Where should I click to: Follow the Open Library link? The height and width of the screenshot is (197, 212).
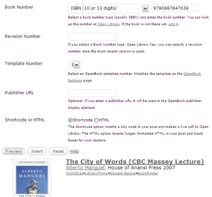(109, 24)
